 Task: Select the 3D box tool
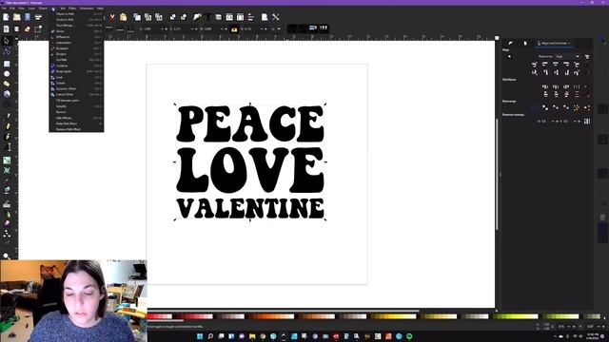[7, 94]
